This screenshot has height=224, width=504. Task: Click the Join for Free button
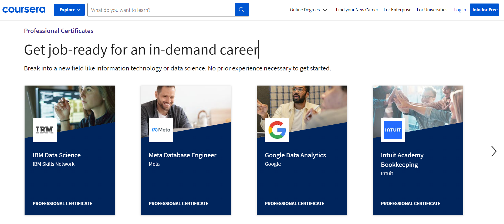[x=484, y=10]
